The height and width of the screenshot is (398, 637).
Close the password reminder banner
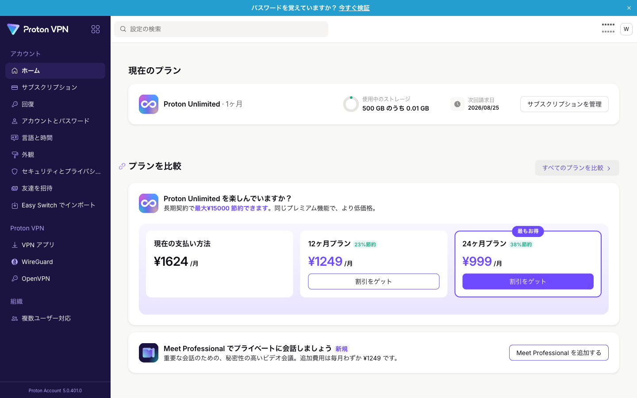[x=629, y=8]
